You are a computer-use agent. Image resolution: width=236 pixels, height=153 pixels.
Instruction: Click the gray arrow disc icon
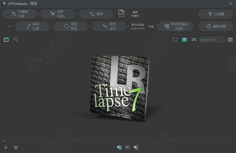128,147
